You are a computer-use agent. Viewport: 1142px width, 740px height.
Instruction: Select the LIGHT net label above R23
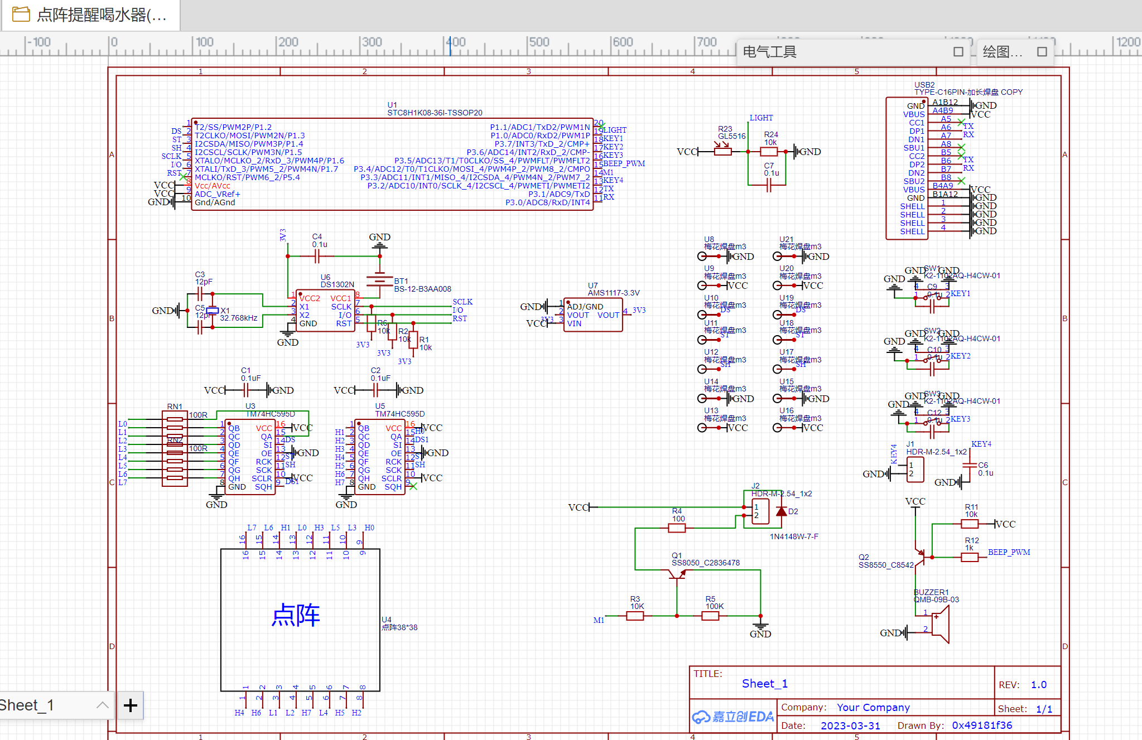pyautogui.click(x=761, y=118)
